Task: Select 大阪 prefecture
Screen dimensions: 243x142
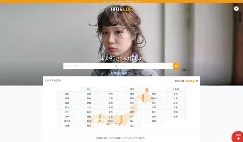Action: [111, 94]
